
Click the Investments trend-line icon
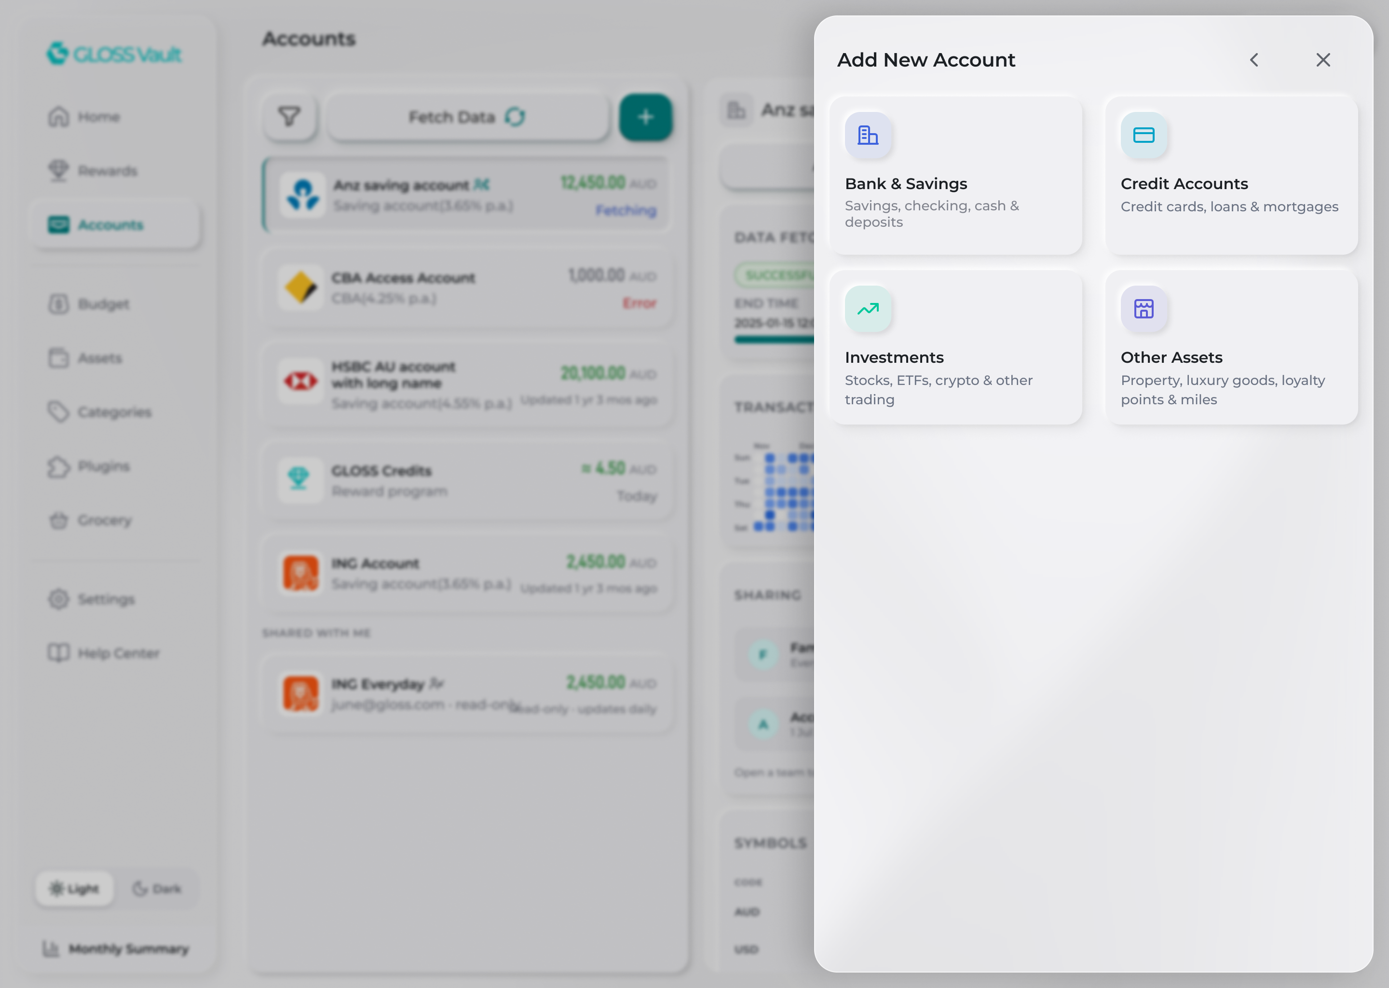click(x=868, y=309)
